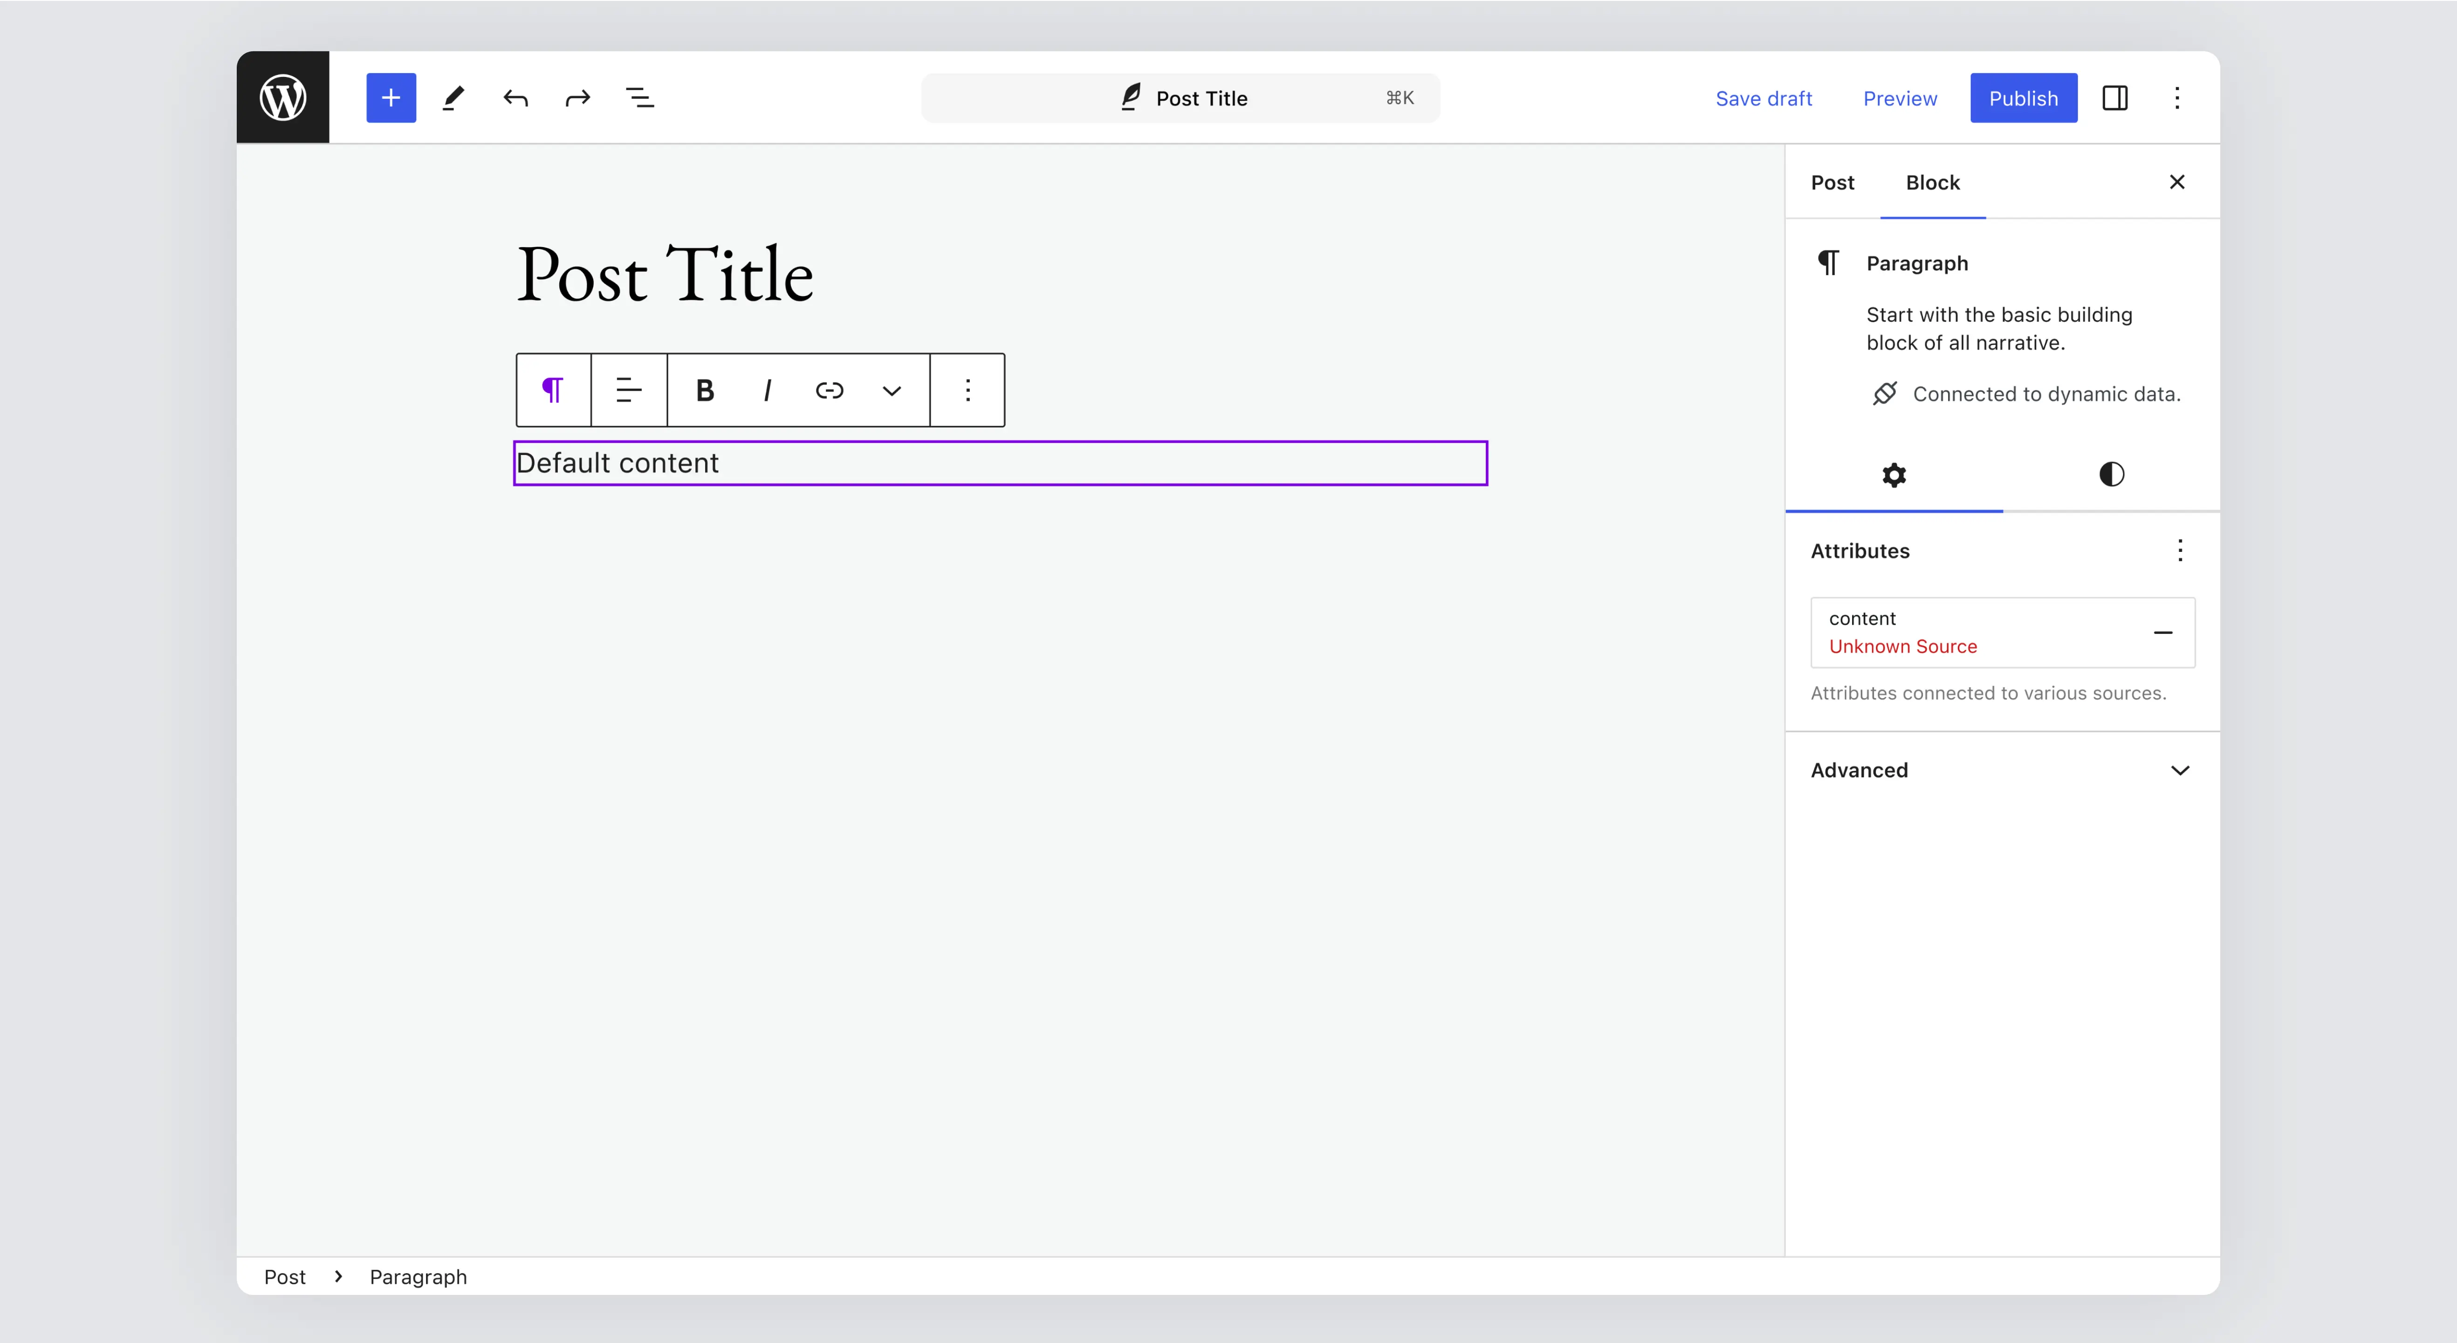Toggle the settings sidebar panel icon

2114,97
